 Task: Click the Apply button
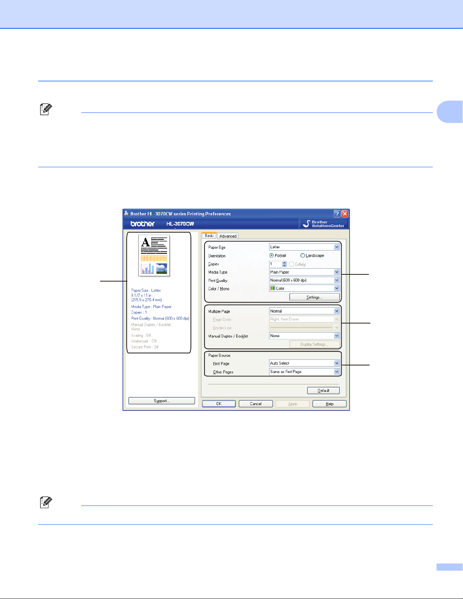293,404
